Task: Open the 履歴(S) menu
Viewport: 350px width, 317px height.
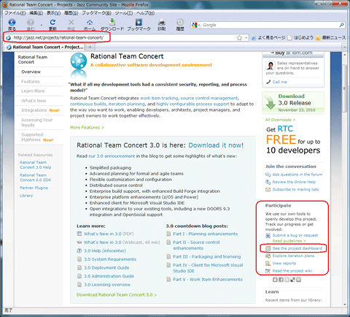Action: point(71,13)
